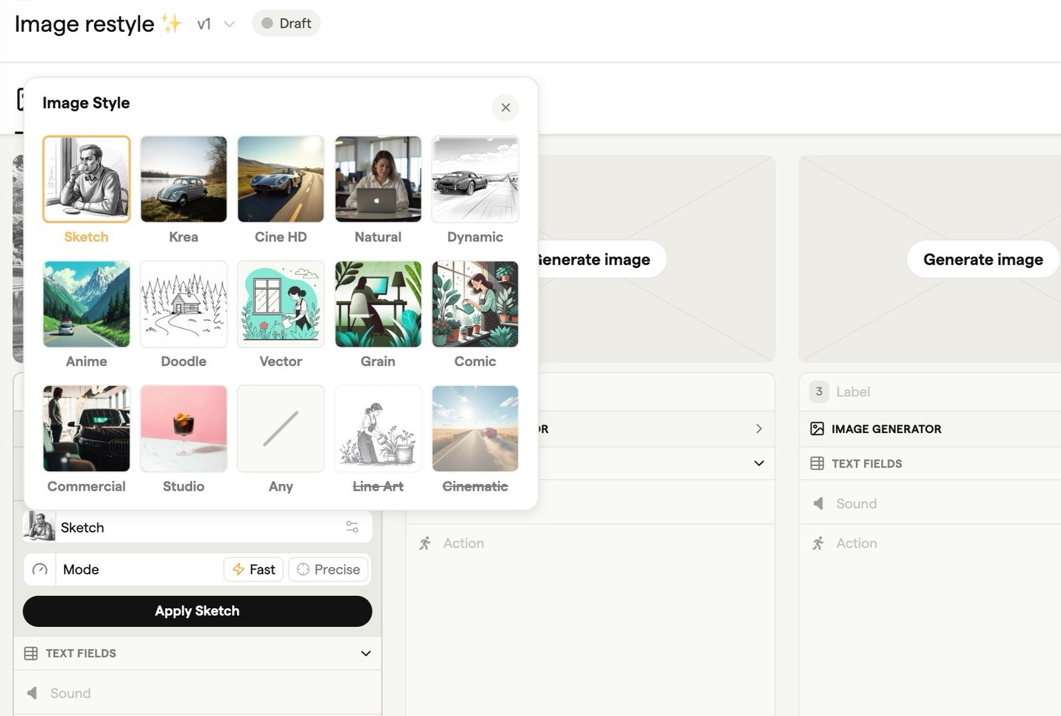Open the v1 version dropdown
Image resolution: width=1061 pixels, height=716 pixels.
click(216, 24)
